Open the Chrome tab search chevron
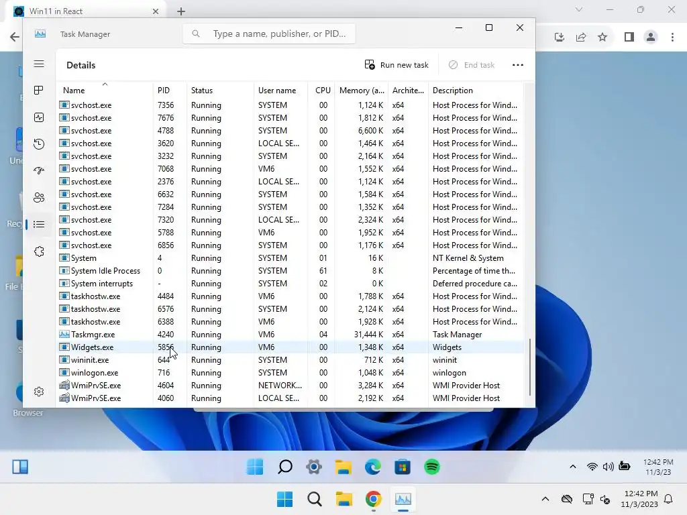This screenshot has height=515, width=687. (x=579, y=9)
